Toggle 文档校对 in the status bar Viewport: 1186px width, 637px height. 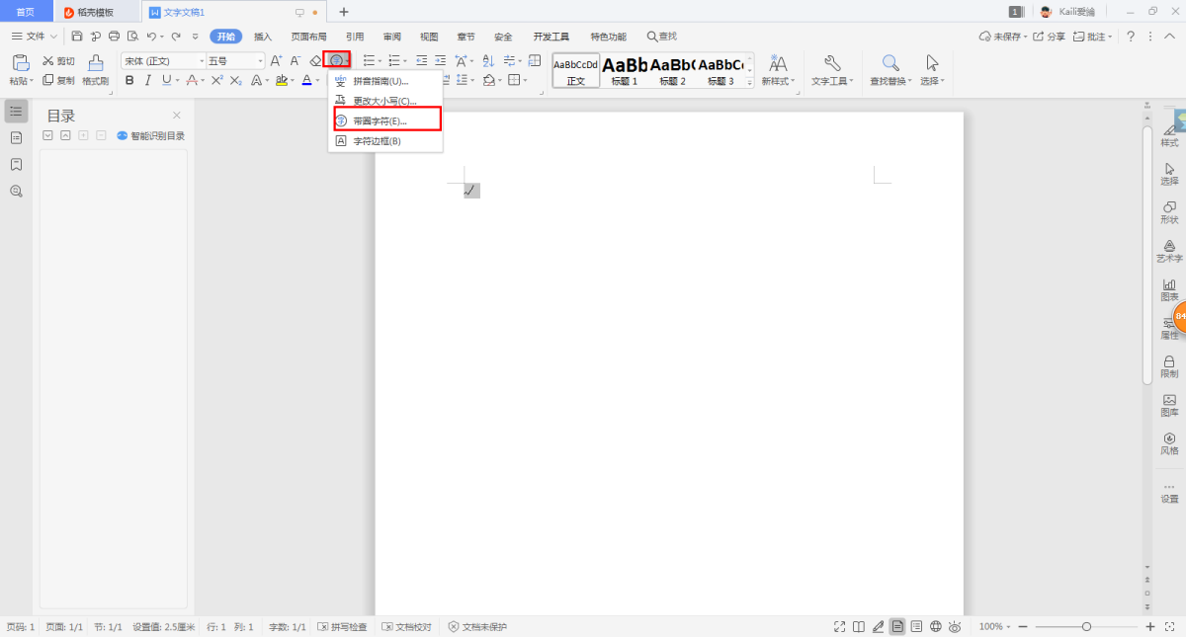[406, 627]
